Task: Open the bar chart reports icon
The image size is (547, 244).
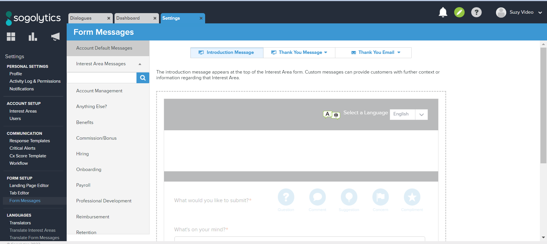Action: pyautogui.click(x=33, y=37)
